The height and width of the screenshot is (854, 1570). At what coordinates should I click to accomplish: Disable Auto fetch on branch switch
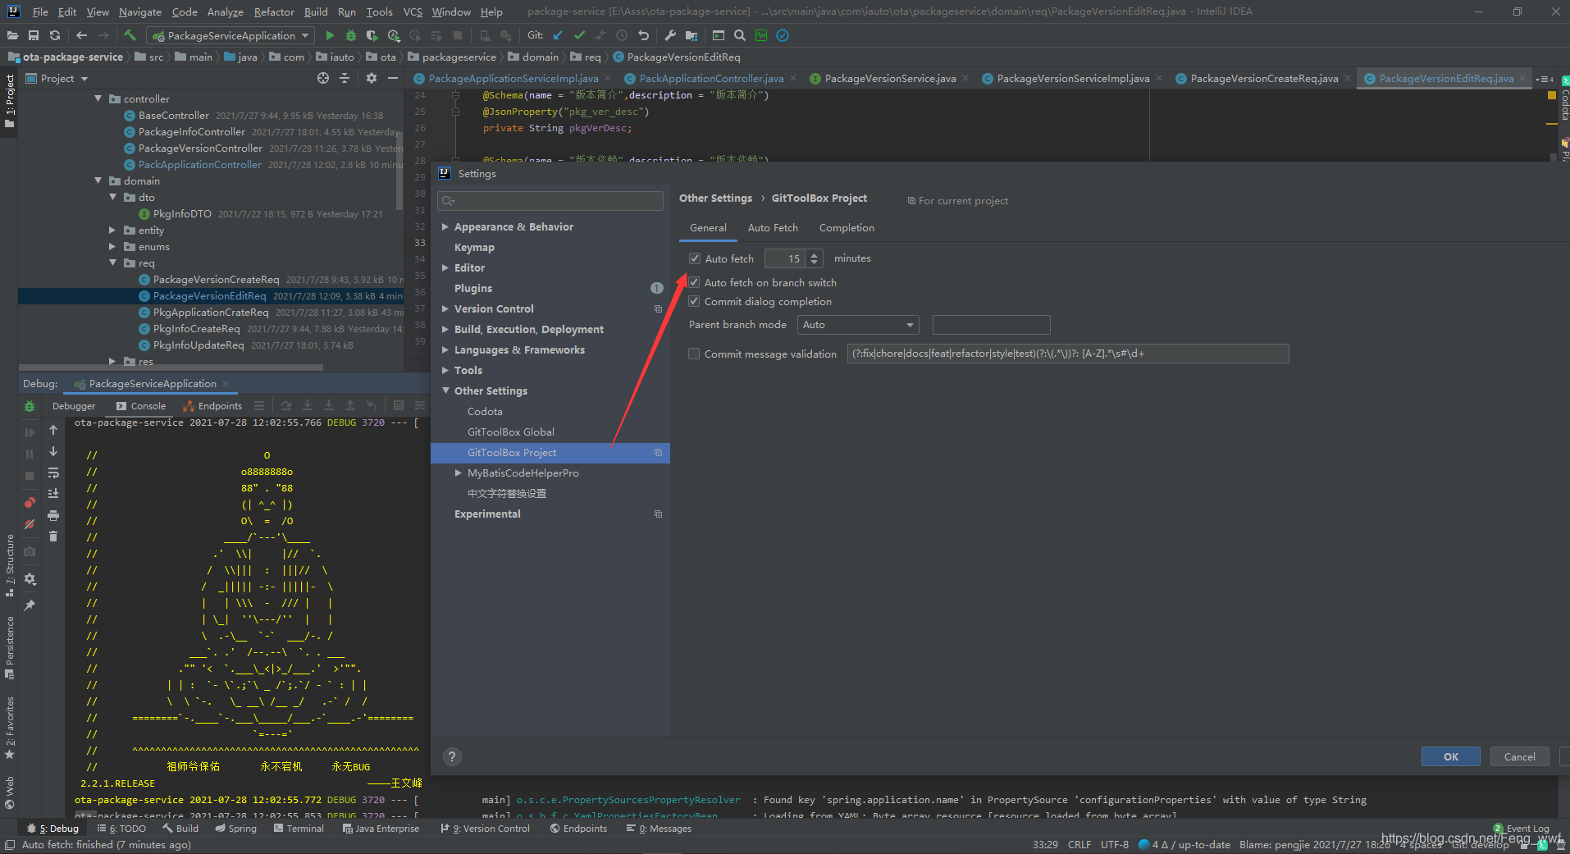point(694,282)
